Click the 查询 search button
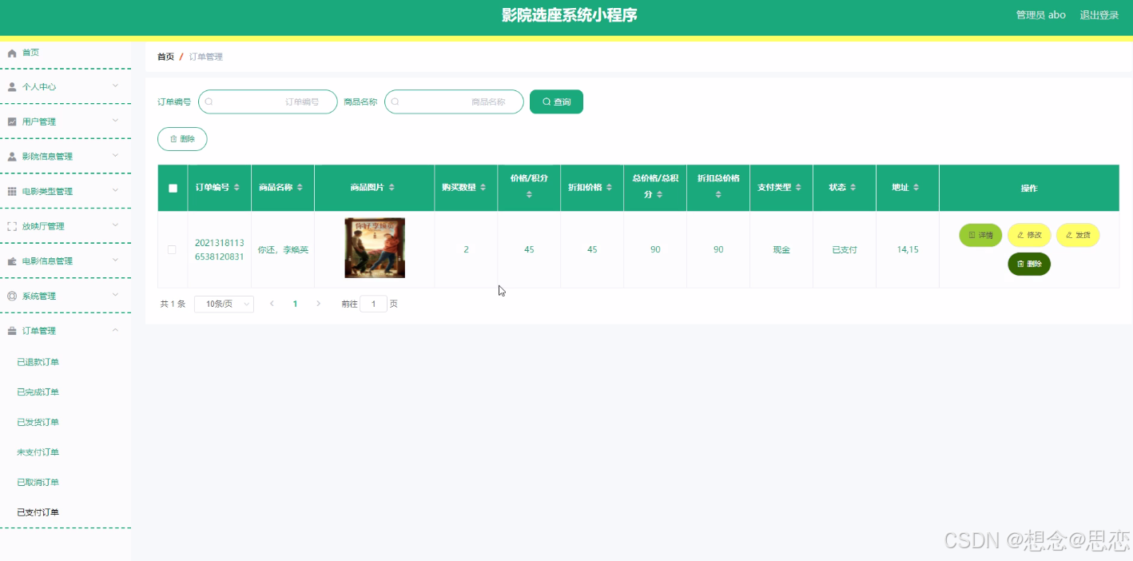 tap(556, 101)
